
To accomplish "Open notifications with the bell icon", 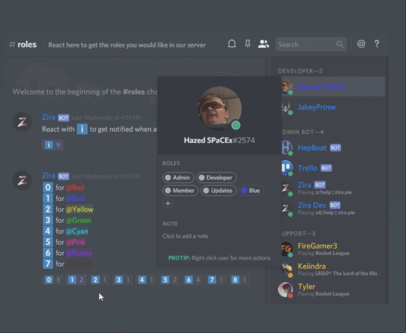I will [232, 44].
